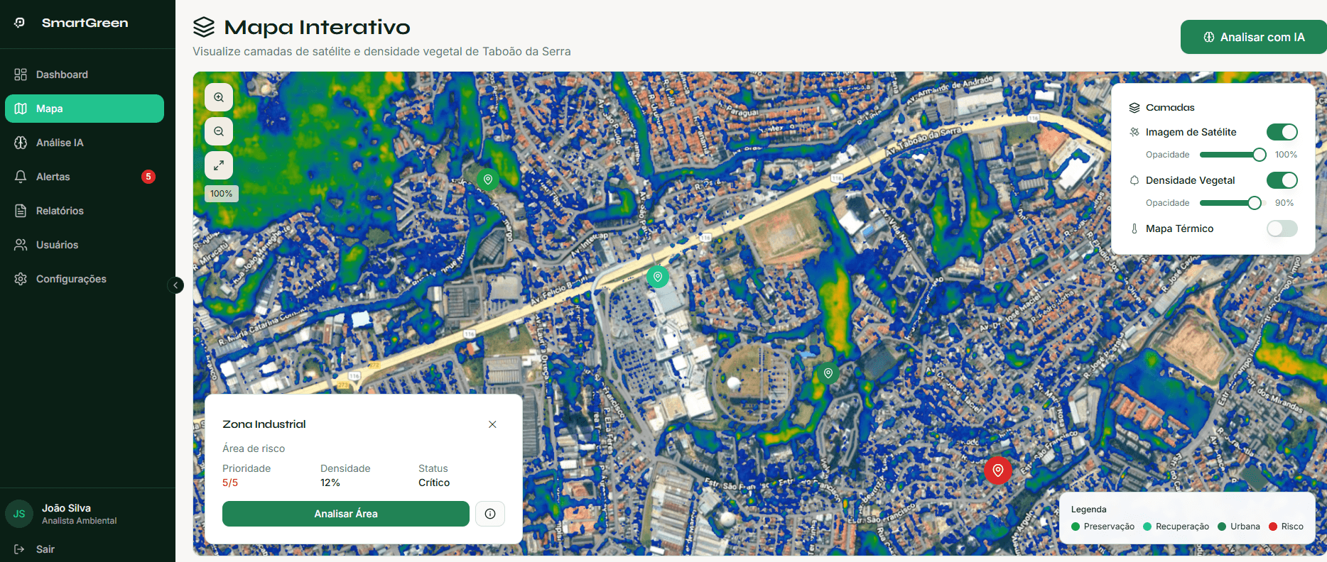Image resolution: width=1327 pixels, height=562 pixels.
Task: Click the JS user avatar
Action: click(19, 514)
